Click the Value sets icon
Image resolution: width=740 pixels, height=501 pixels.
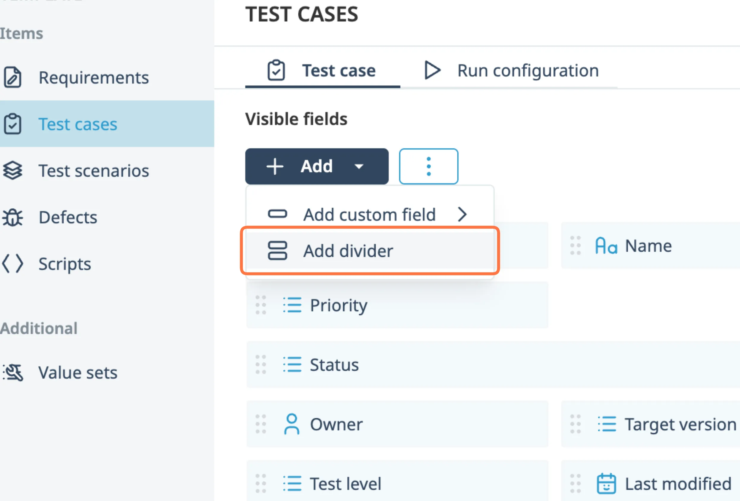pos(13,372)
